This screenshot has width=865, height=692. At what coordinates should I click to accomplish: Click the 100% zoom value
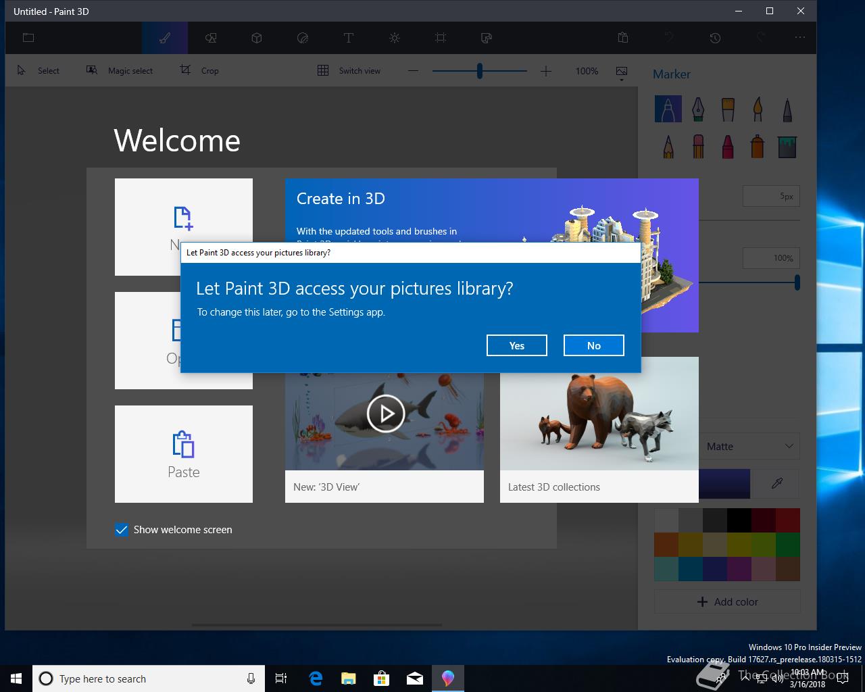587,71
